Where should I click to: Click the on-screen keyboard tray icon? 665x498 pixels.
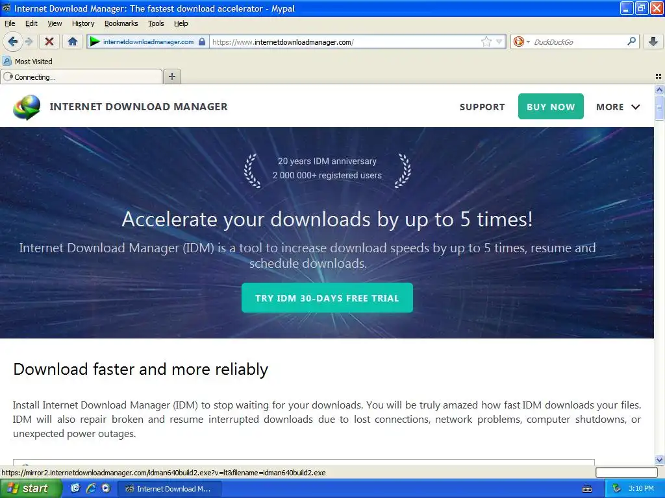pyautogui.click(x=587, y=489)
